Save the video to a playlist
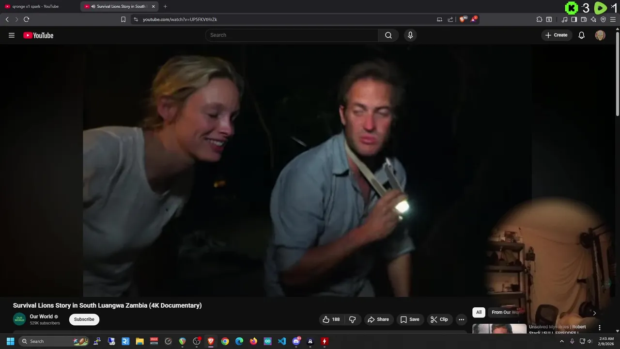This screenshot has width=620, height=349. (409, 319)
